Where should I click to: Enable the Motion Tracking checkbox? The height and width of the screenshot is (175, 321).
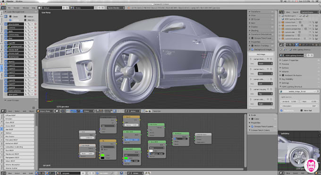pos(253,45)
